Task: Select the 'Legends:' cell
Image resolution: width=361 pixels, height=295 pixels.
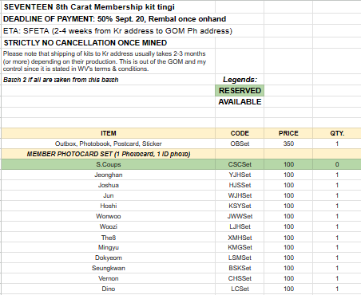Action: 240,80
